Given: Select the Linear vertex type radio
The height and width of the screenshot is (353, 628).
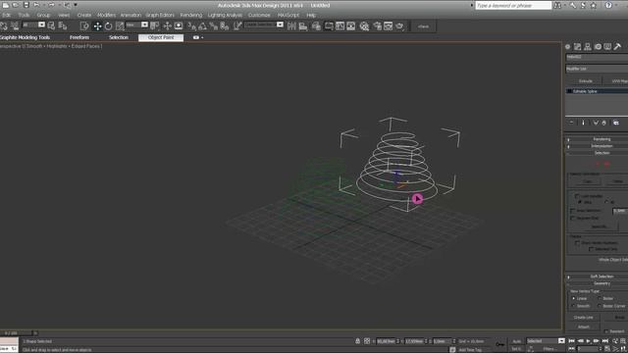Looking at the screenshot, I should coord(573,298).
